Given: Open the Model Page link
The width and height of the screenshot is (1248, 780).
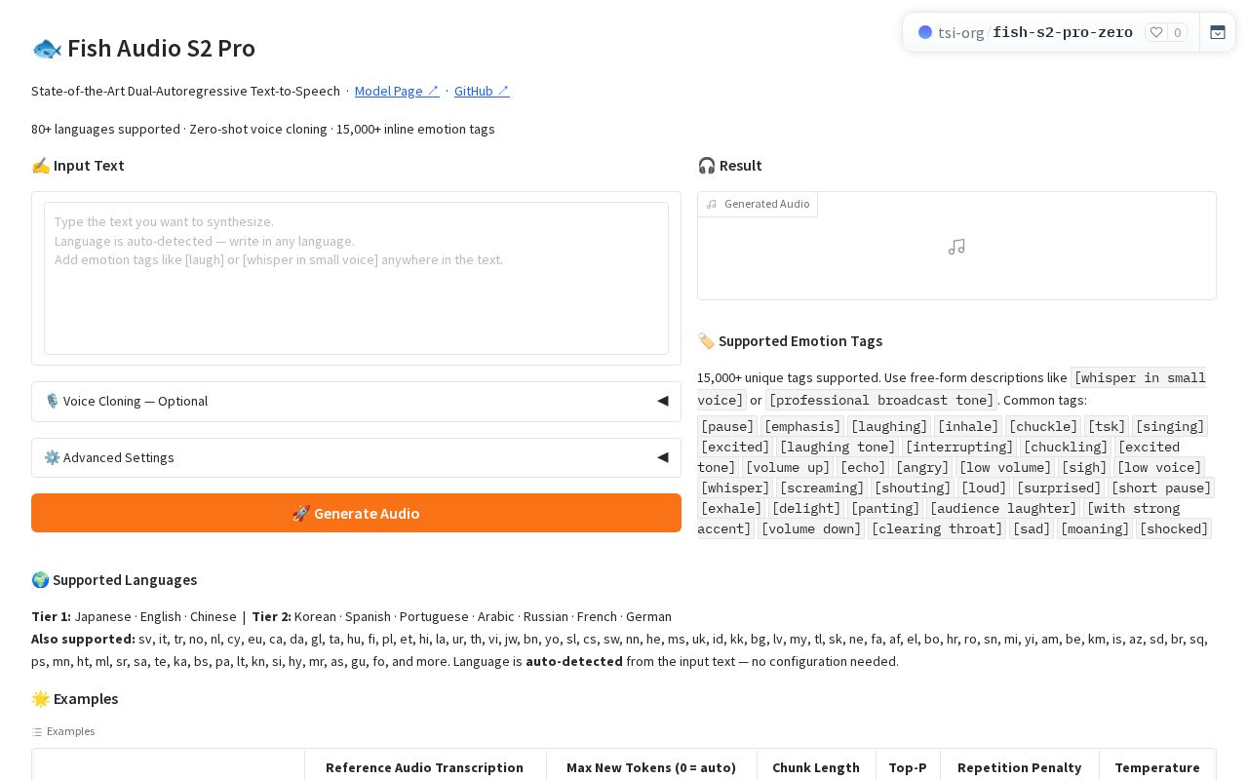Looking at the screenshot, I should [x=397, y=91].
